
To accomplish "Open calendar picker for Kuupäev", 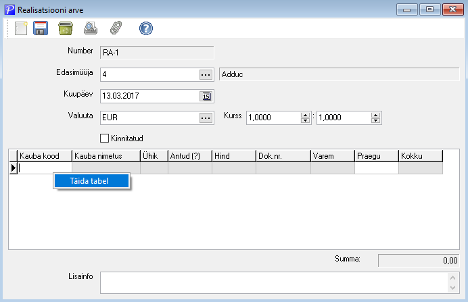I will pos(206,97).
